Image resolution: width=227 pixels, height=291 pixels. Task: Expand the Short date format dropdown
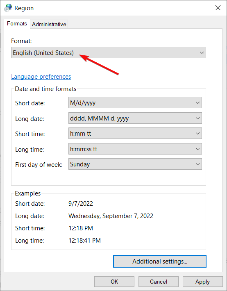pyautogui.click(x=135, y=102)
